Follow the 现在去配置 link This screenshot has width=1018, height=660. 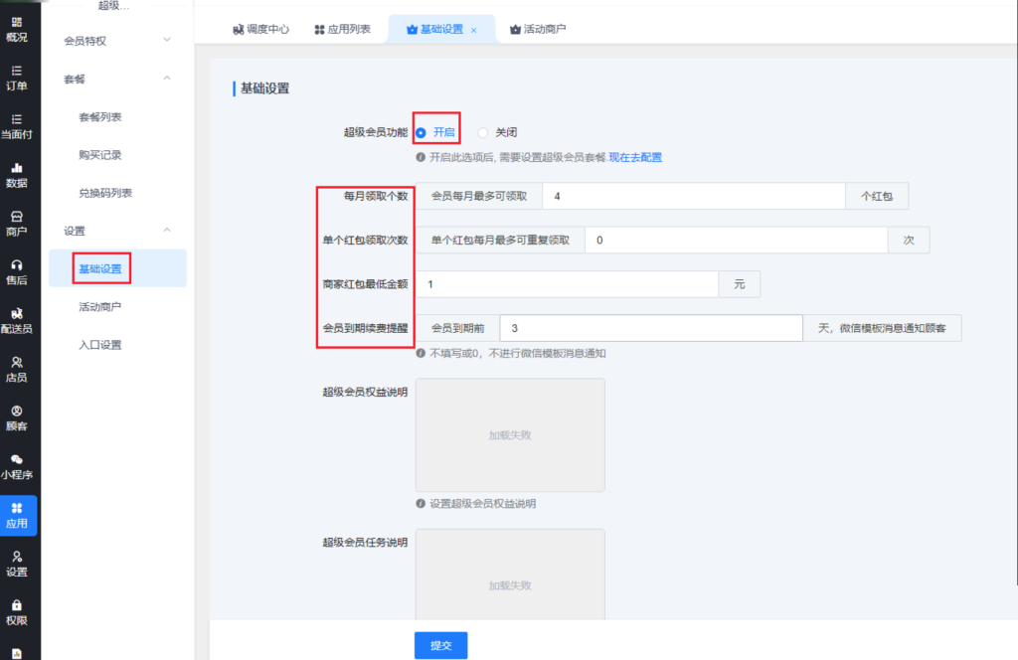635,157
